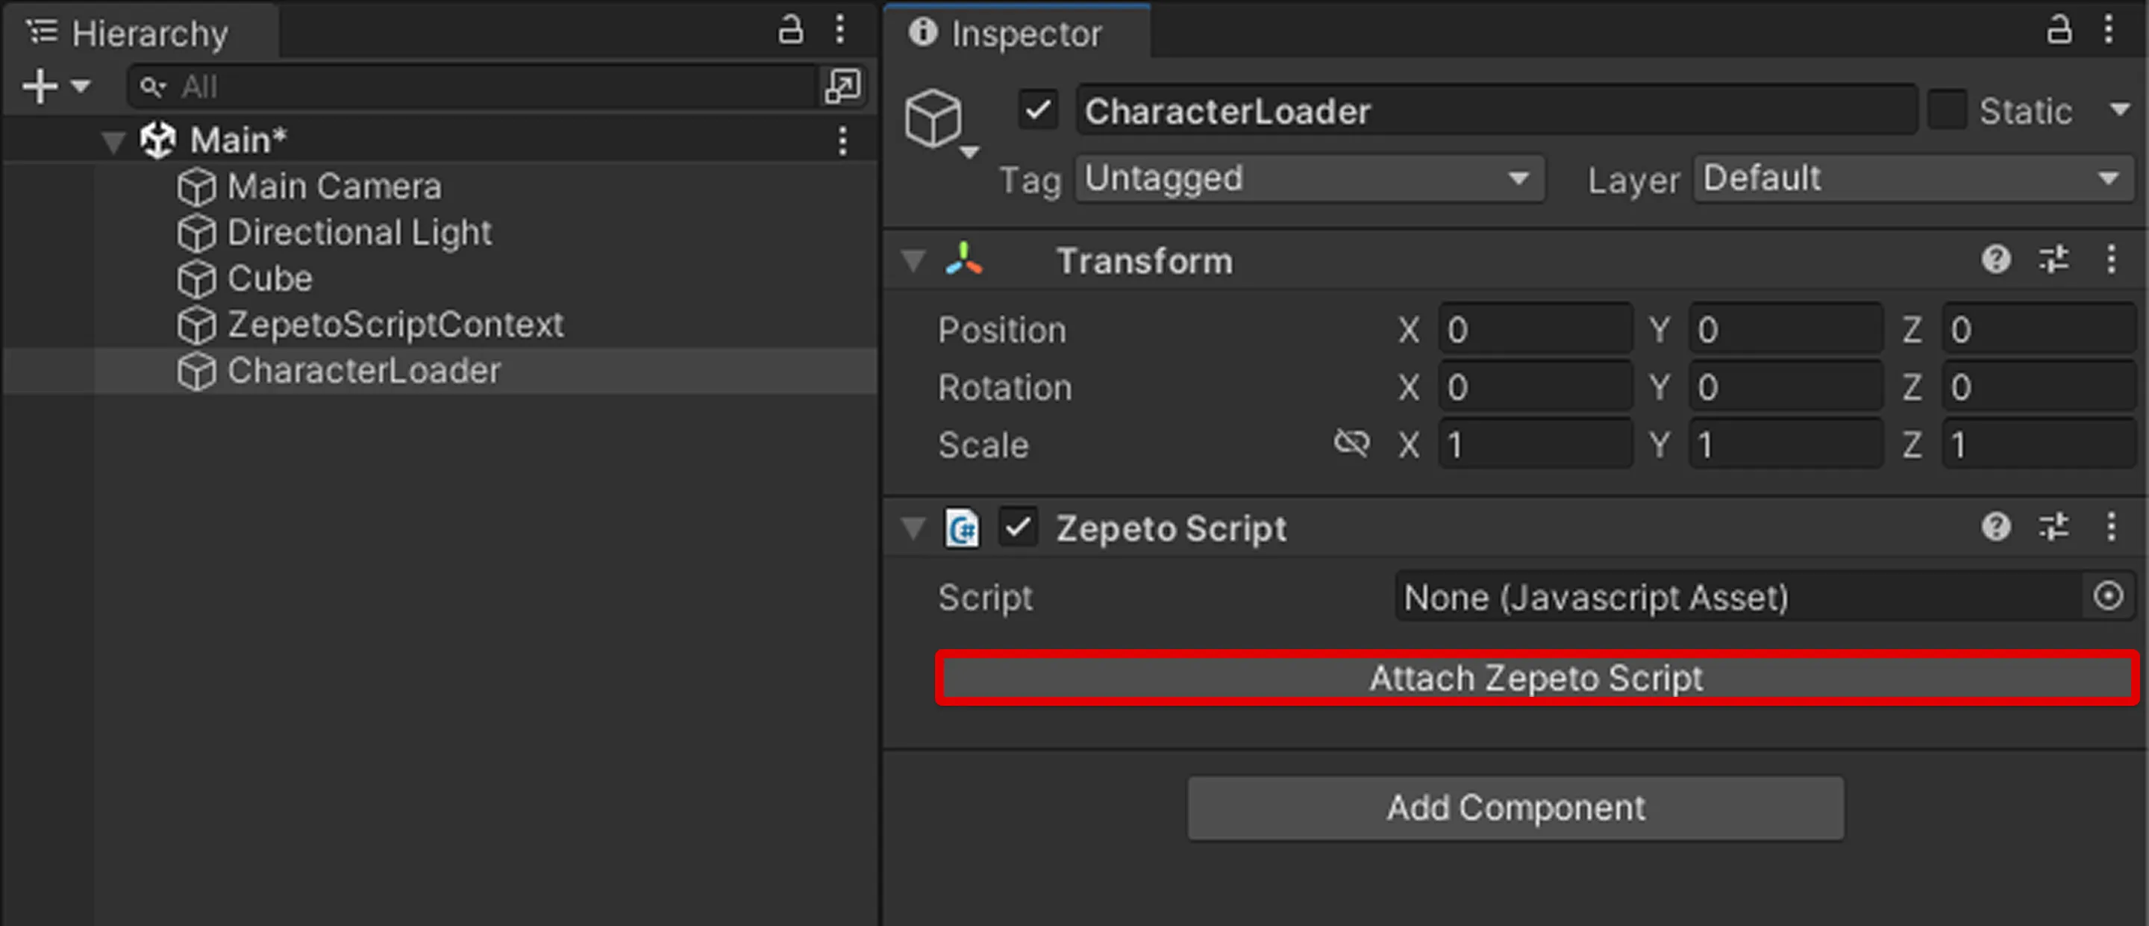Click the Script object picker circle

click(x=2108, y=596)
